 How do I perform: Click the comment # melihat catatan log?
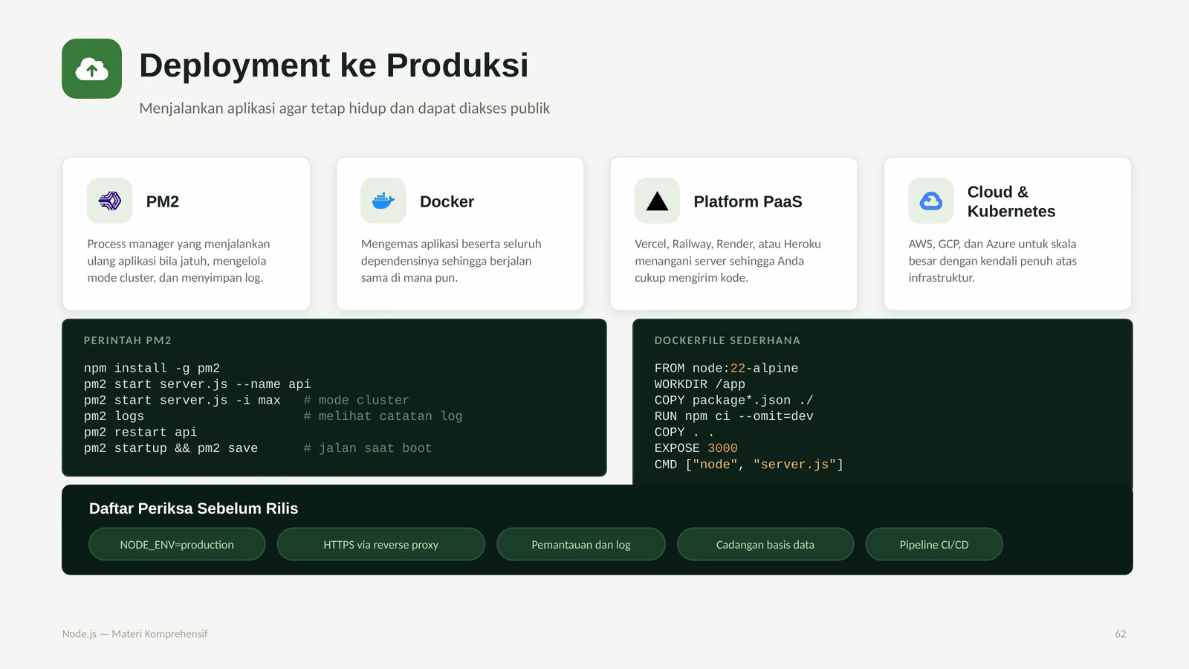(x=383, y=416)
